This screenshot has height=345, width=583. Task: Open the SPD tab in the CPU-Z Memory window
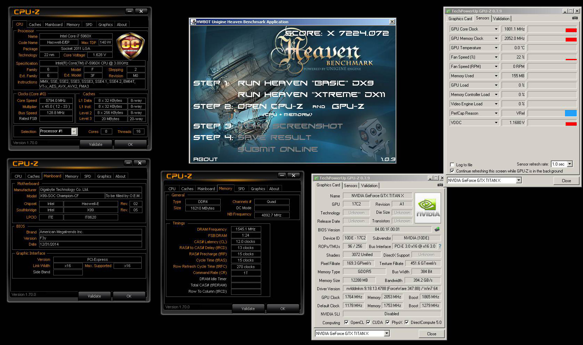241,189
